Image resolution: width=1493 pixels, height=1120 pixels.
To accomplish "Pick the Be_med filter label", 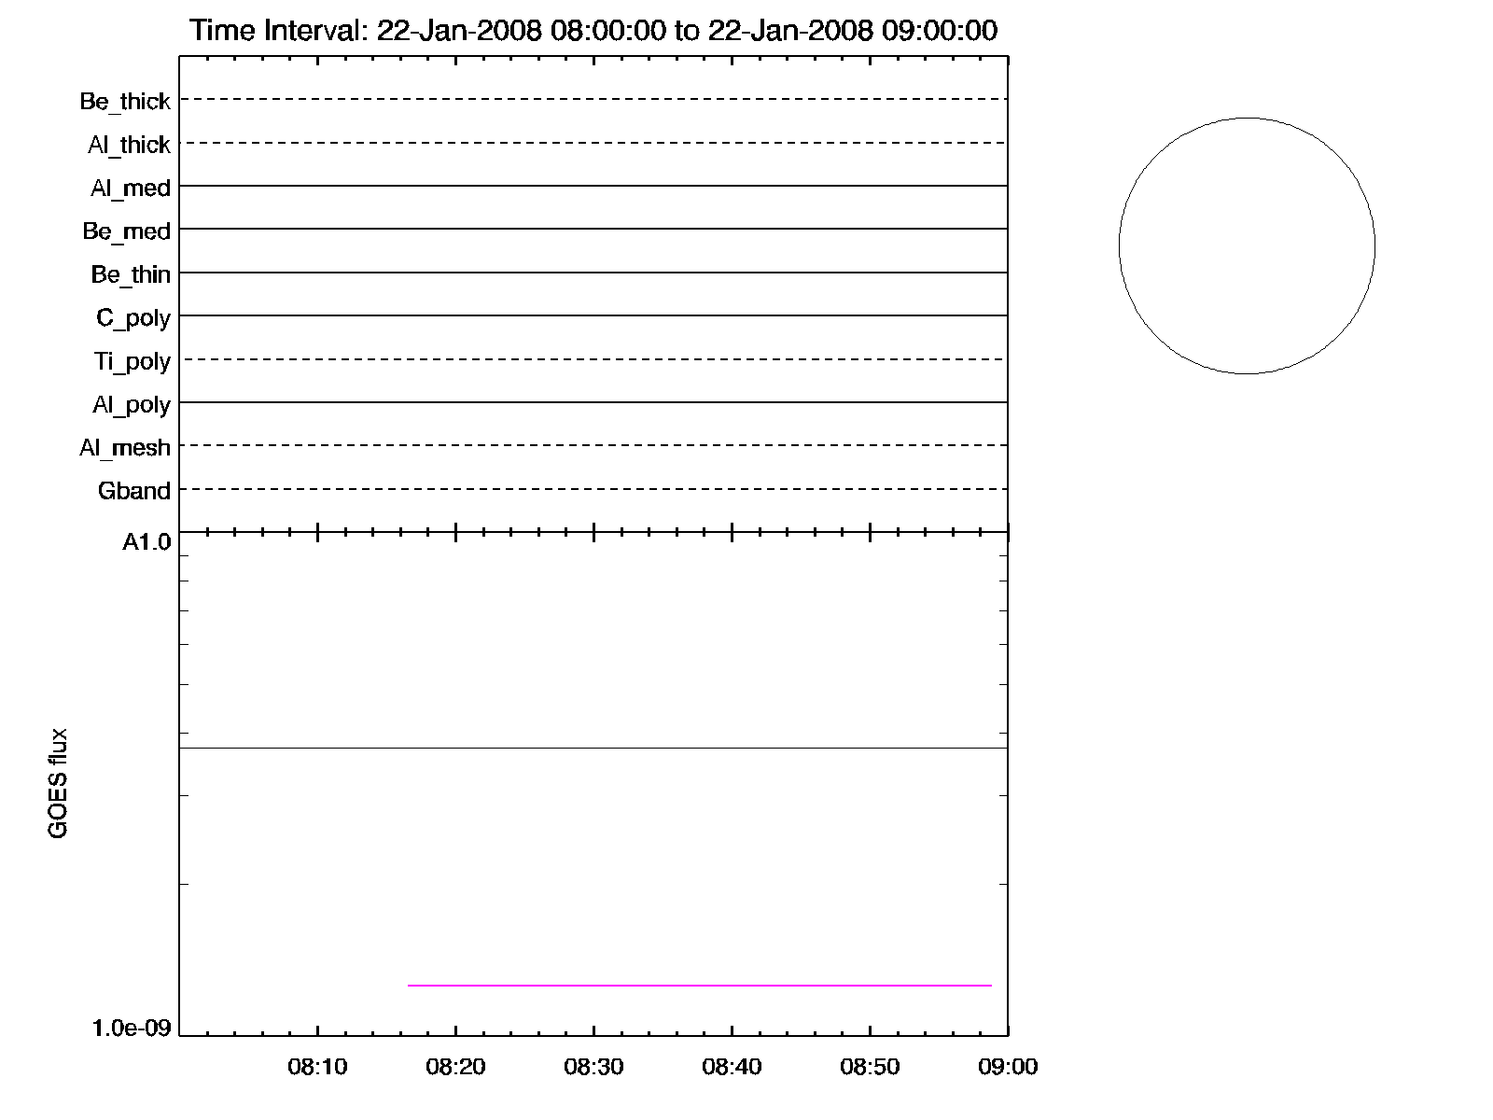I will point(127,231).
